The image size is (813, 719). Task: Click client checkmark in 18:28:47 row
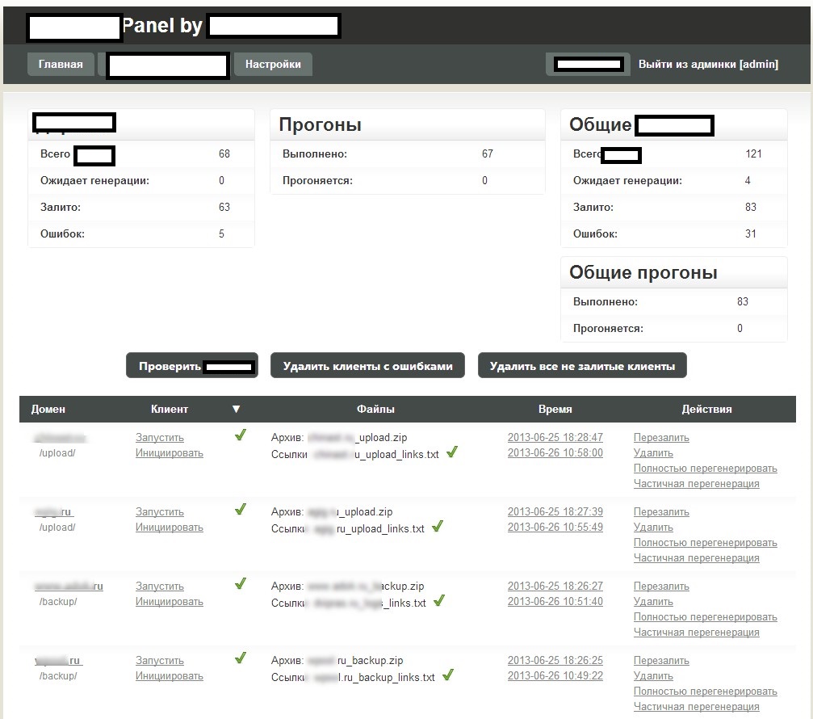point(240,435)
